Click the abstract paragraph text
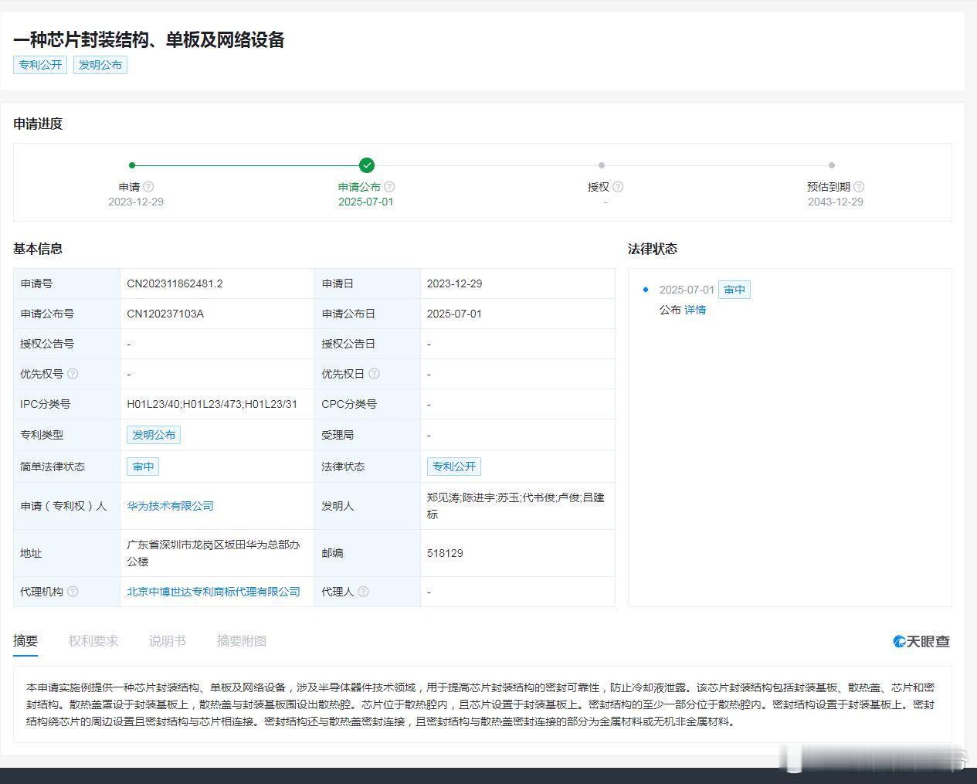This screenshot has width=977, height=784. tap(480, 704)
